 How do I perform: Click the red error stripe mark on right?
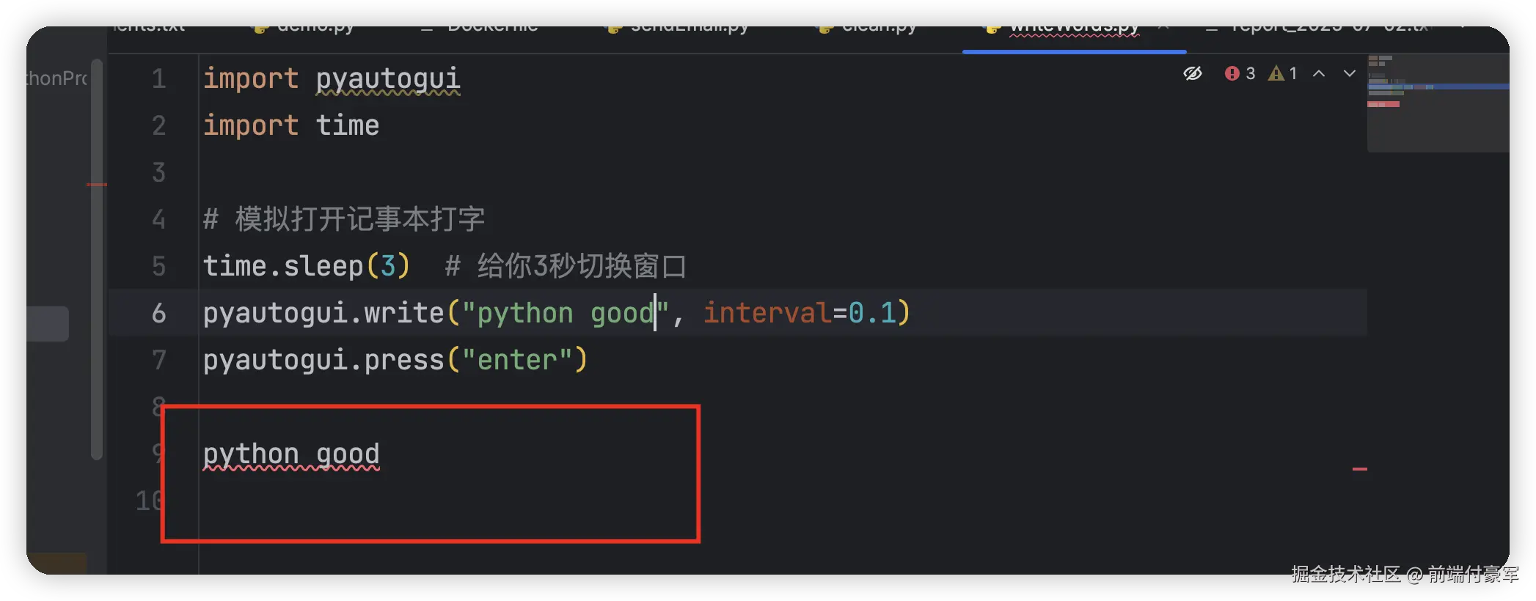[x=1359, y=468]
